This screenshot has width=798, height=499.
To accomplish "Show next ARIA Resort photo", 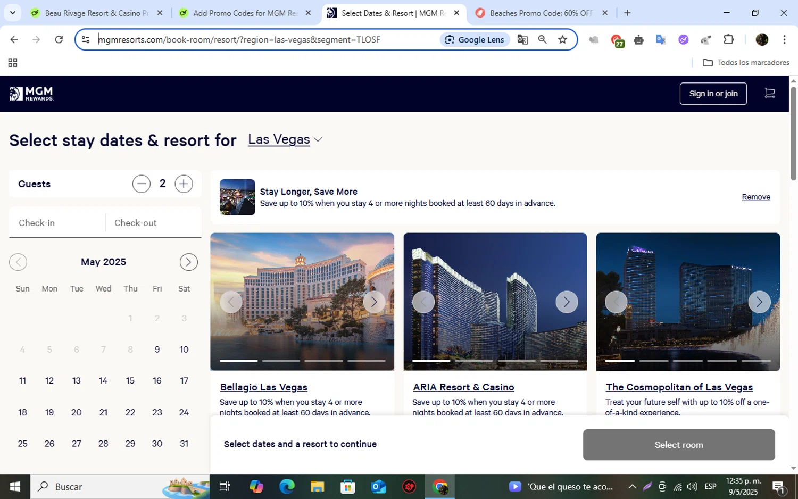I will click(567, 302).
